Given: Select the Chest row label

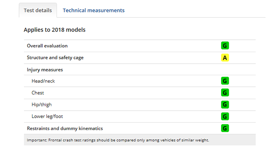Looking at the screenshot, I should [38, 93].
